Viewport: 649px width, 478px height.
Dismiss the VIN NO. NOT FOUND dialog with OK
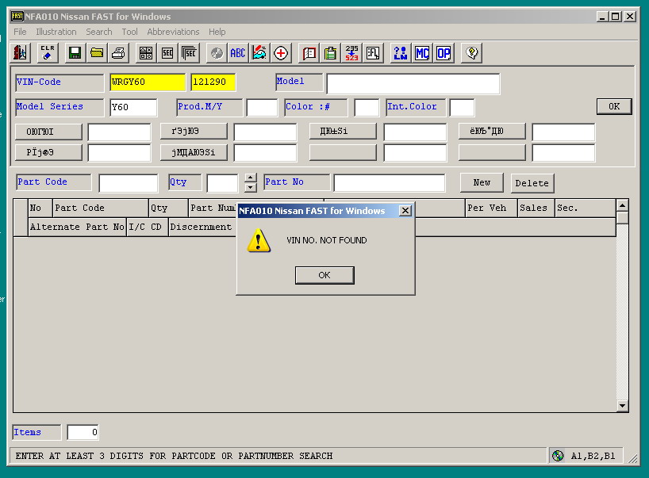point(324,275)
